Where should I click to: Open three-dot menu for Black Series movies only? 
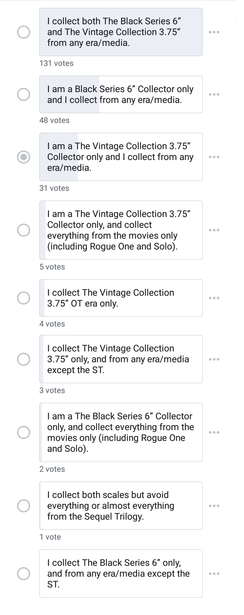(214, 432)
